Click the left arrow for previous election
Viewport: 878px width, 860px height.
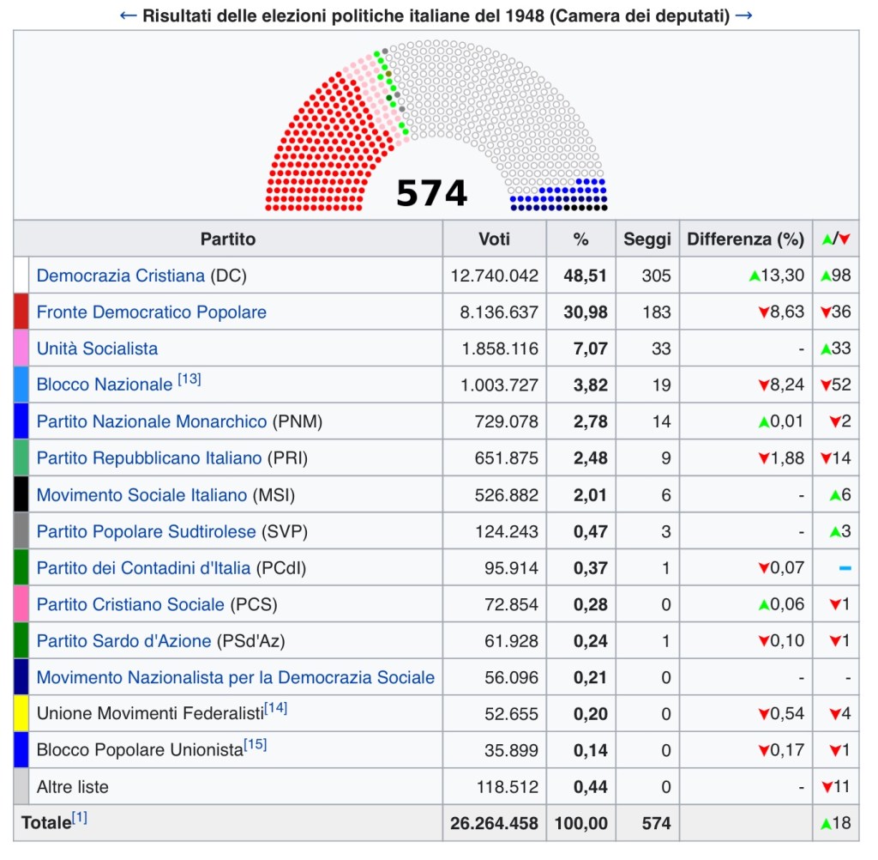pos(128,16)
